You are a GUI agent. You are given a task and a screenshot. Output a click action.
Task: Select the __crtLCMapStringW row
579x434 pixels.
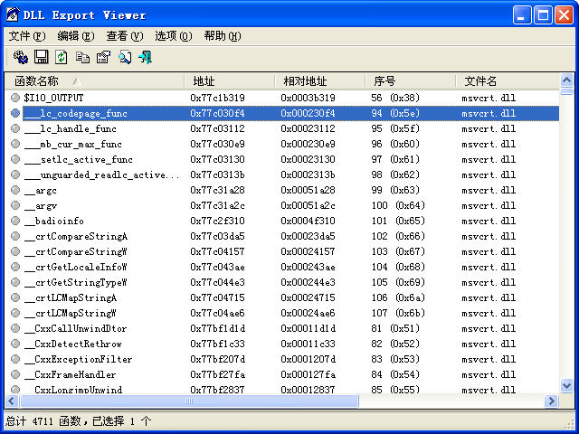tap(282, 313)
